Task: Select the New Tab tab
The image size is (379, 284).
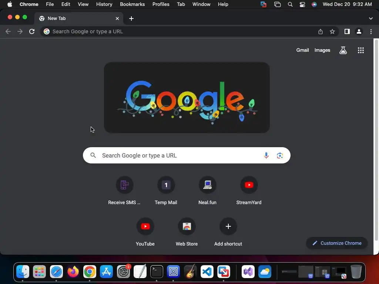Action: tap(78, 18)
